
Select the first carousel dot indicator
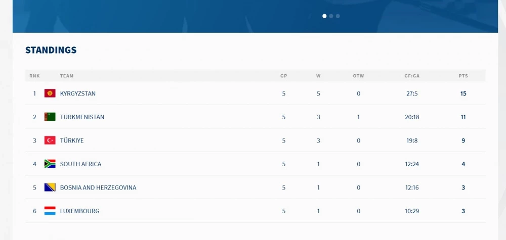tap(324, 16)
